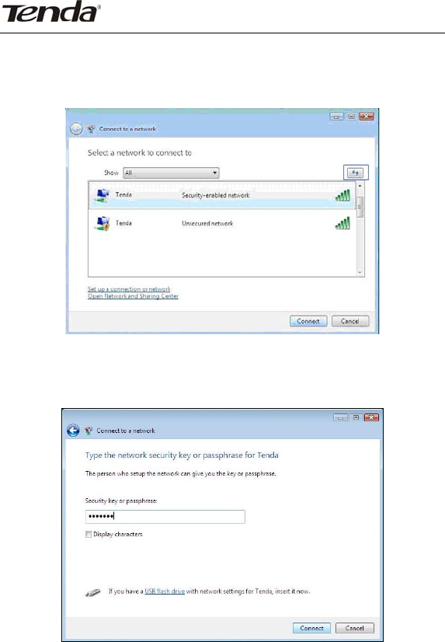Screen dimensions: 445x642
Task: Click the network list scroll up arrow
Action: [x=360, y=186]
